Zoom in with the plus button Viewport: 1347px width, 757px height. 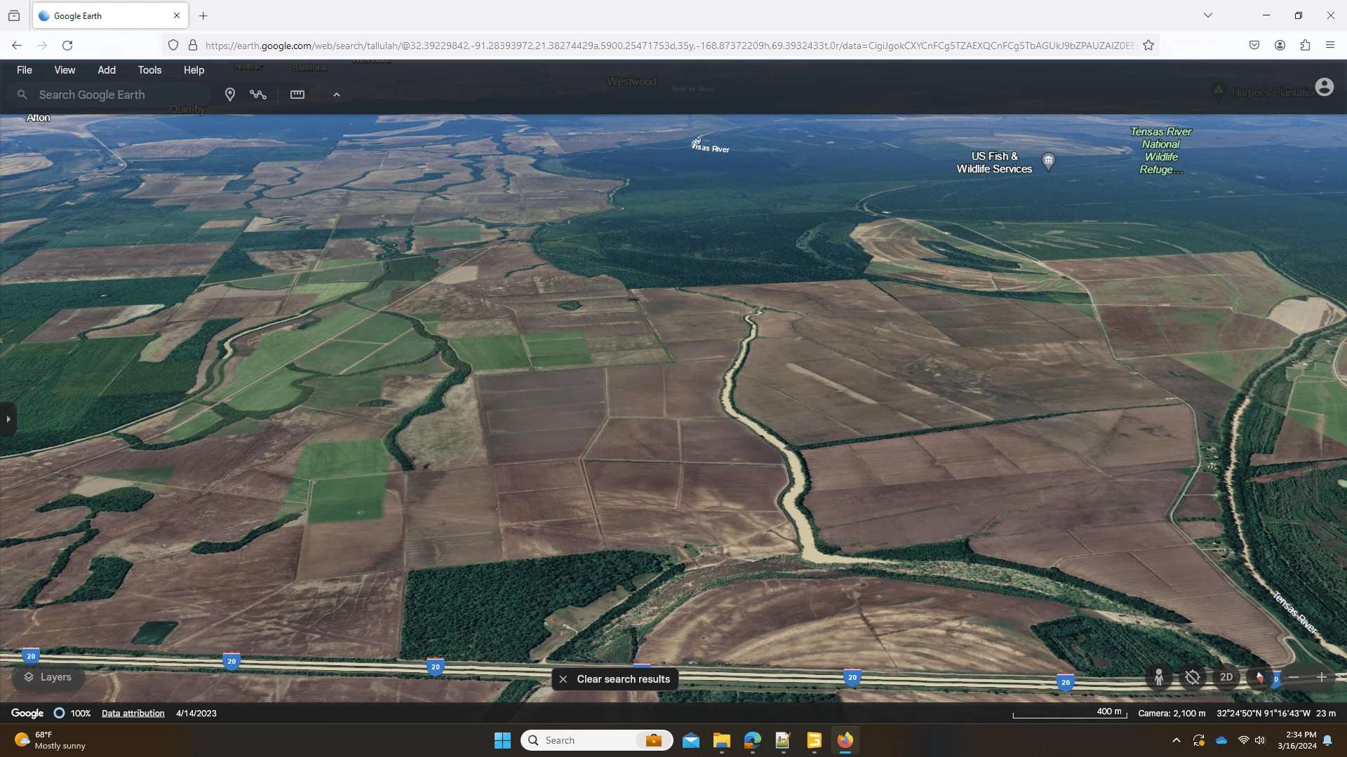click(1322, 677)
